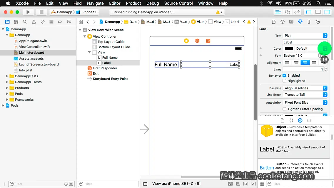Image resolution: width=334 pixels, height=188 pixels.
Task: Show the Media library
Action: coord(309,120)
